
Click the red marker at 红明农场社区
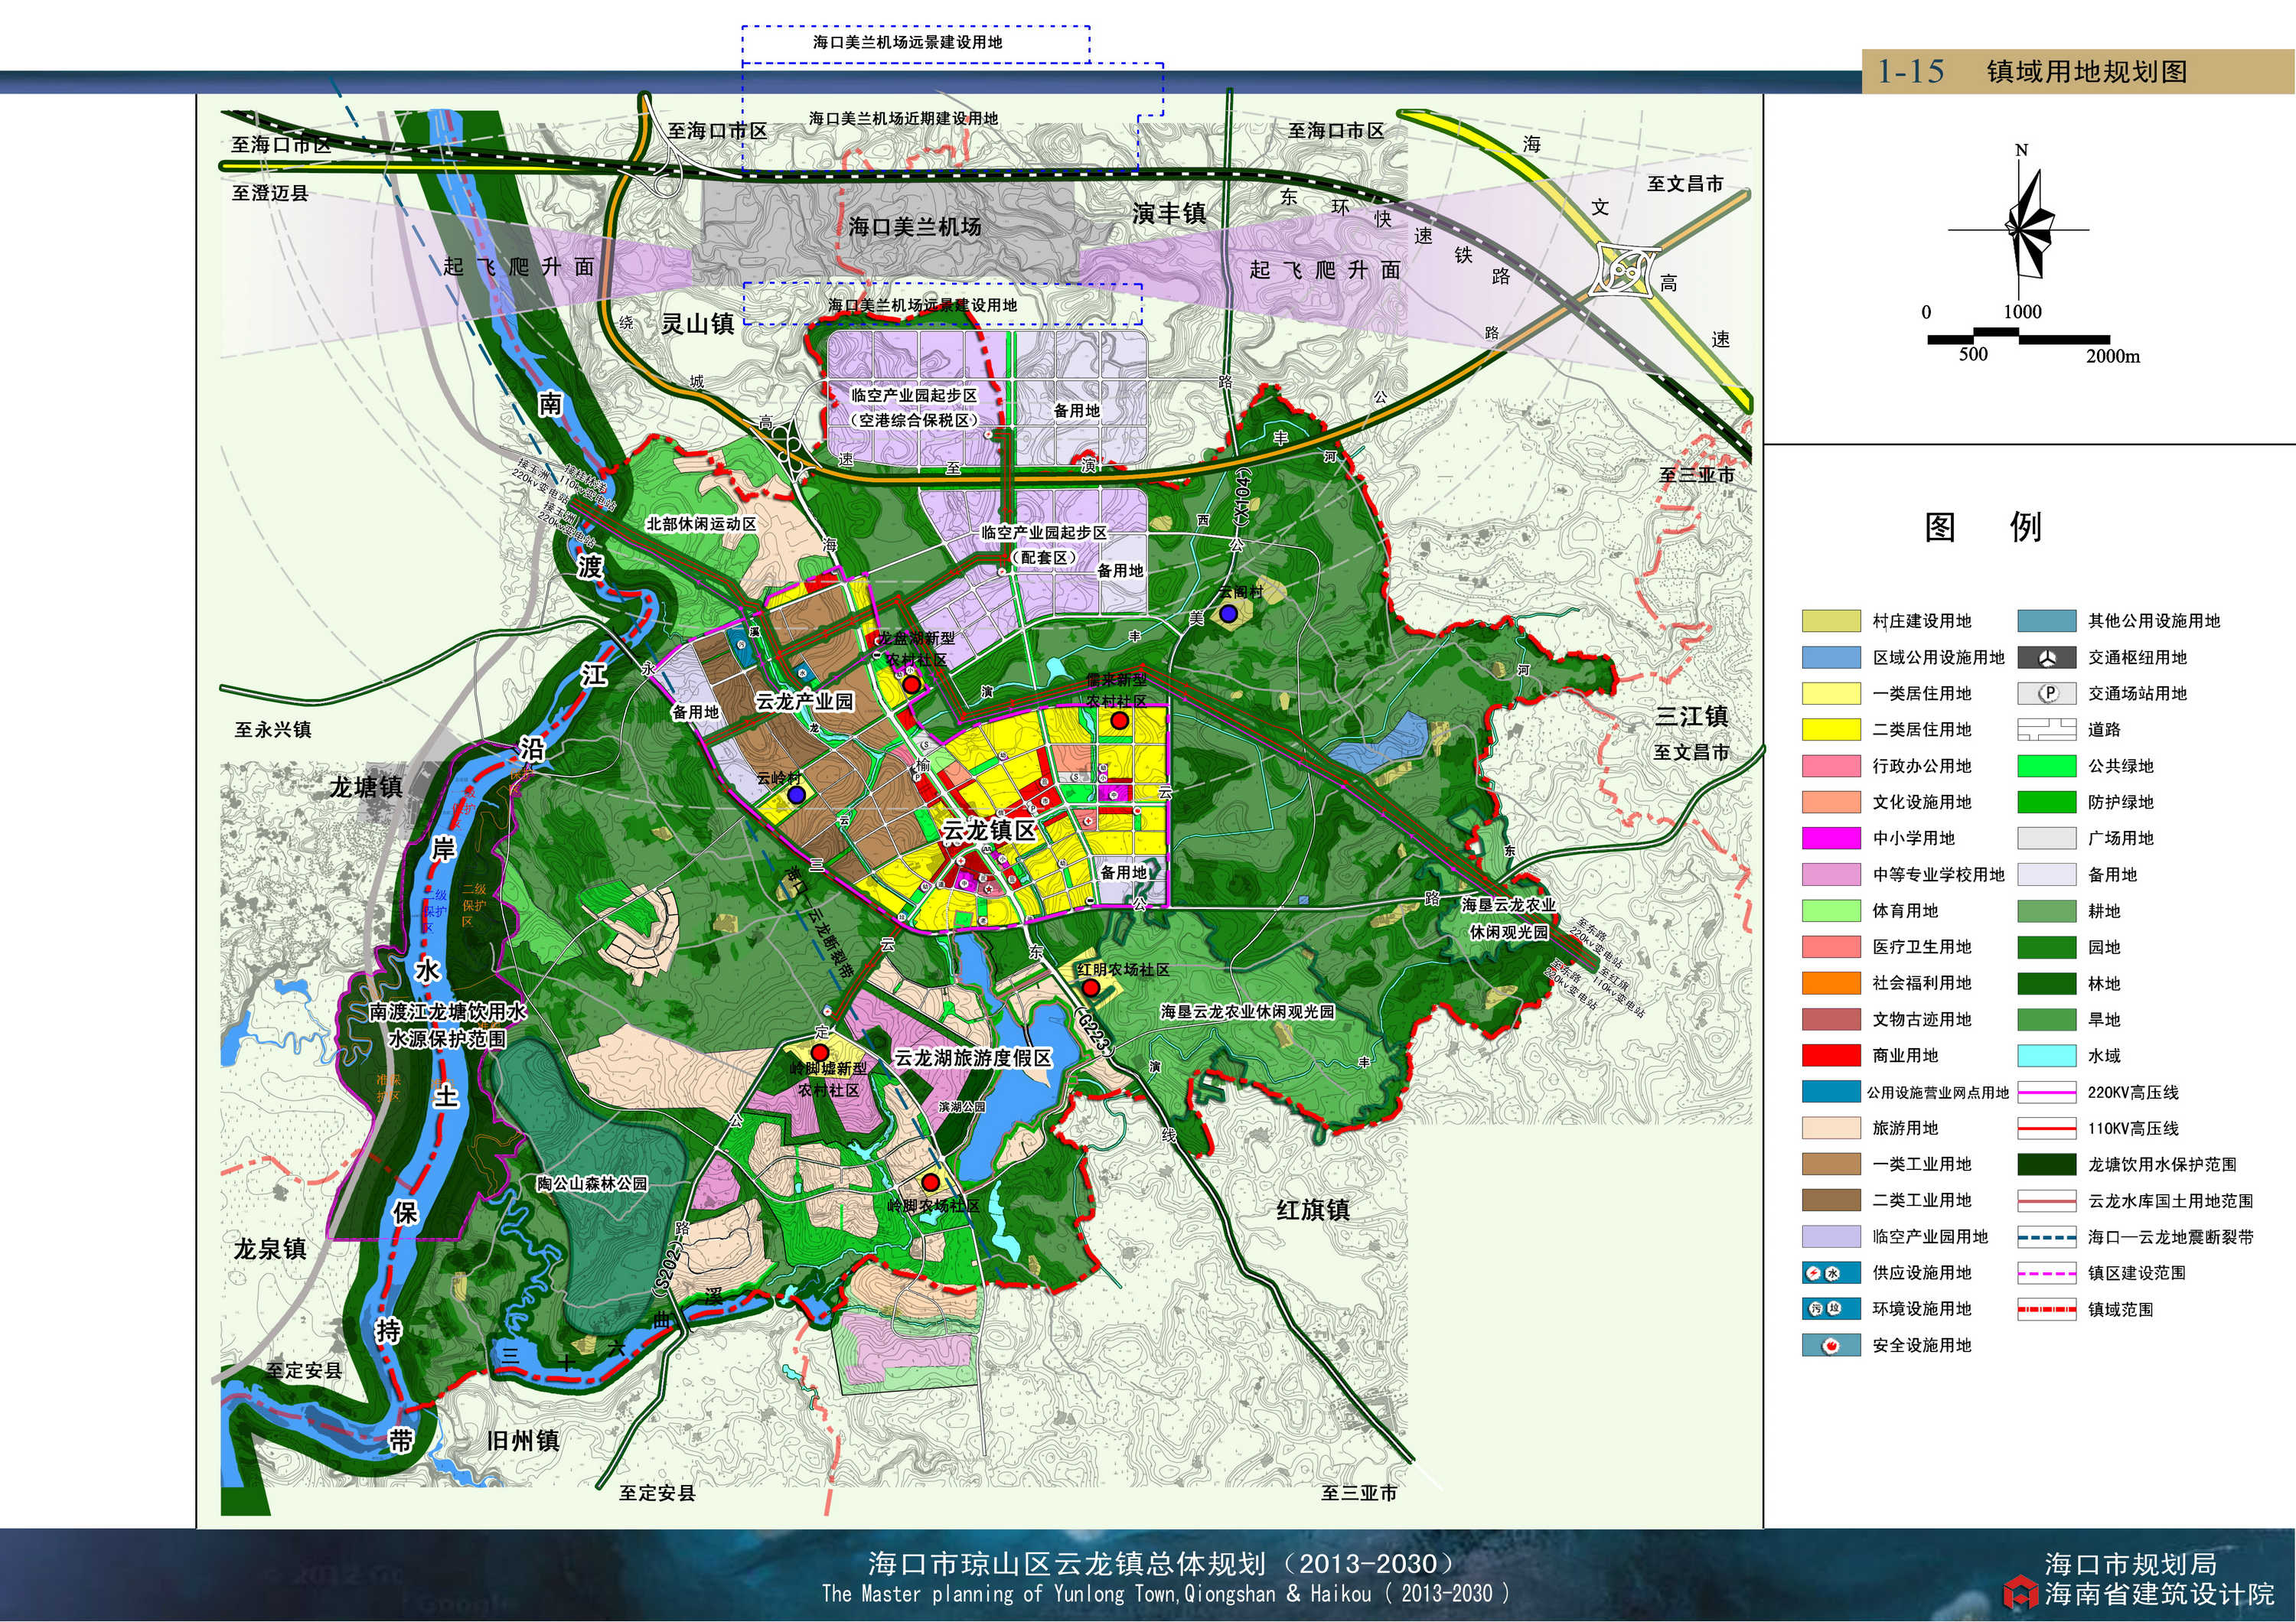[1092, 989]
